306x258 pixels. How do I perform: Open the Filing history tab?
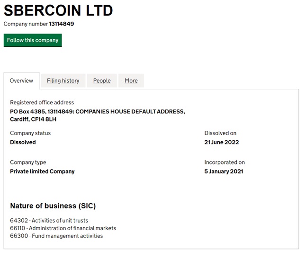(x=63, y=81)
